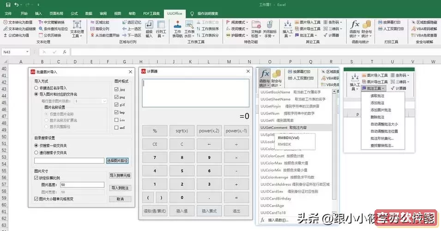Click VBA免密查看 in main ribbon
Image resolution: width=441 pixels, height=231 pixels.
click(424, 35)
